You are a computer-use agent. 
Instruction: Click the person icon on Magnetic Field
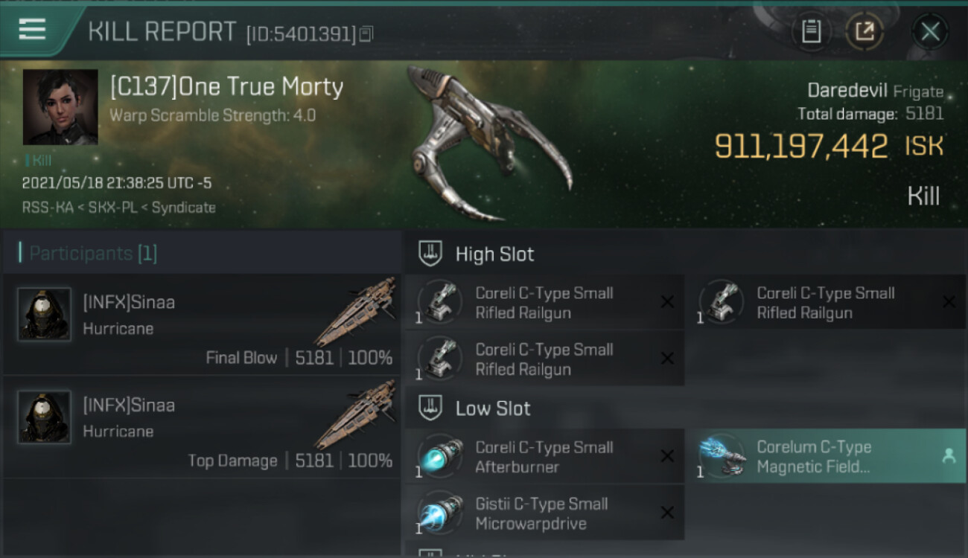tap(949, 457)
